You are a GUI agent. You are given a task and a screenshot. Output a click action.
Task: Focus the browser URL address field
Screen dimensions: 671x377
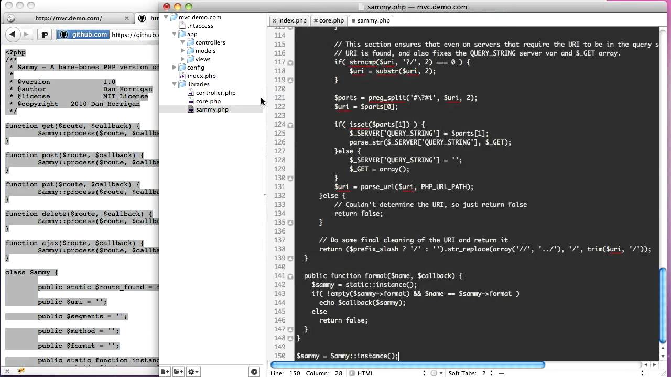(x=135, y=35)
